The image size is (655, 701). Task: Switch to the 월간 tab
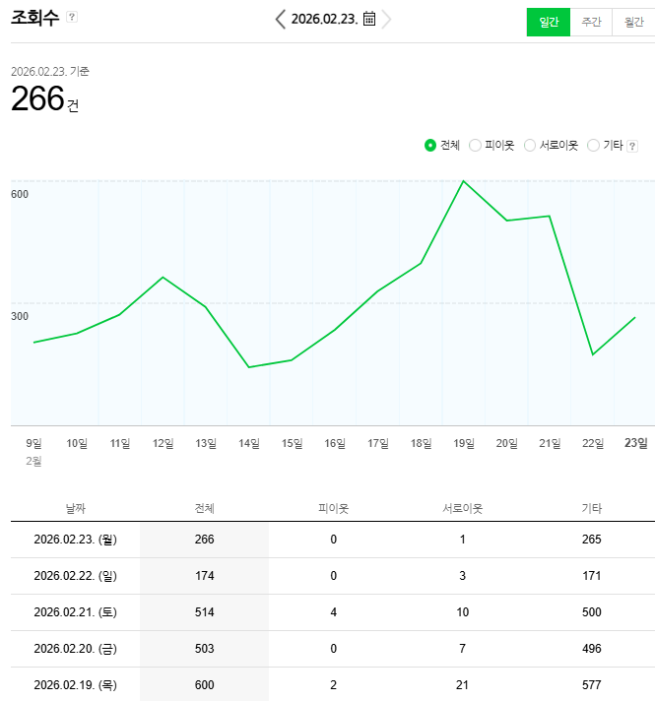[633, 22]
